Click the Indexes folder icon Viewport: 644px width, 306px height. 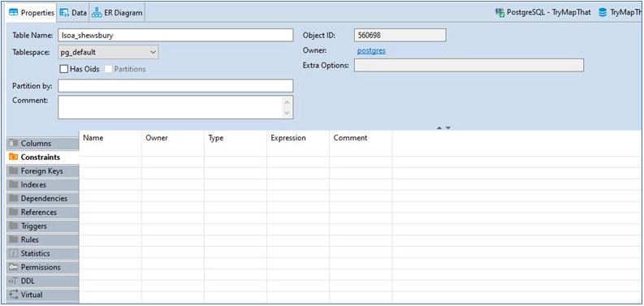14,185
